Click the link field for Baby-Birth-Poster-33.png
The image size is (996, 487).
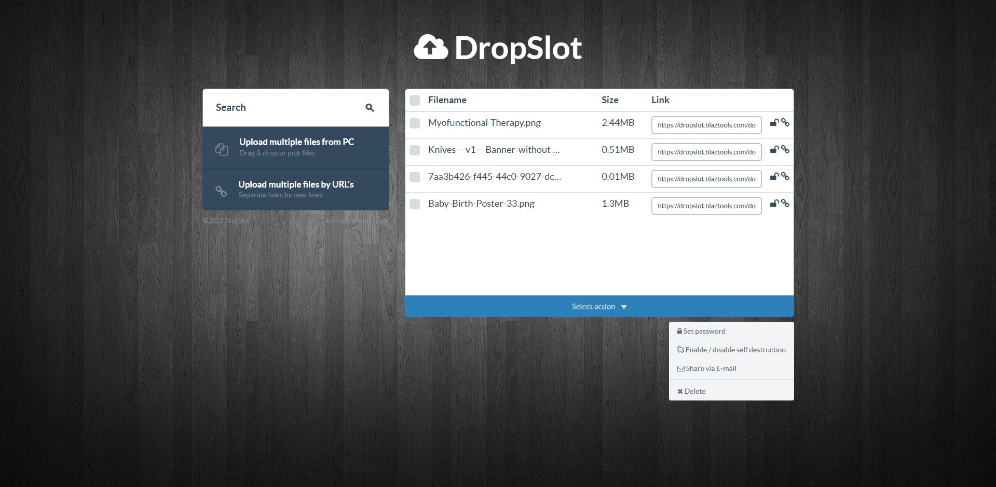click(706, 206)
